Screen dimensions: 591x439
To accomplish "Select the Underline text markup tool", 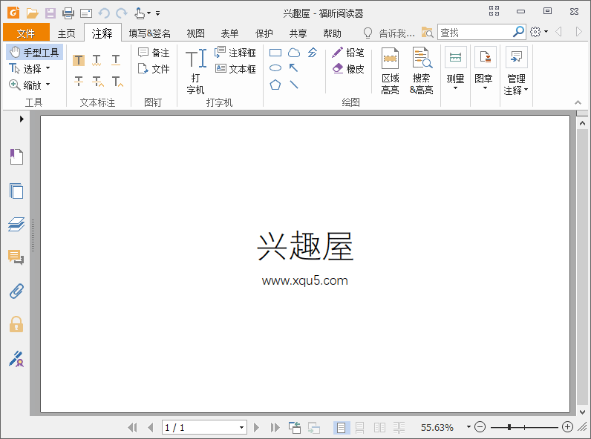I will pos(116,60).
